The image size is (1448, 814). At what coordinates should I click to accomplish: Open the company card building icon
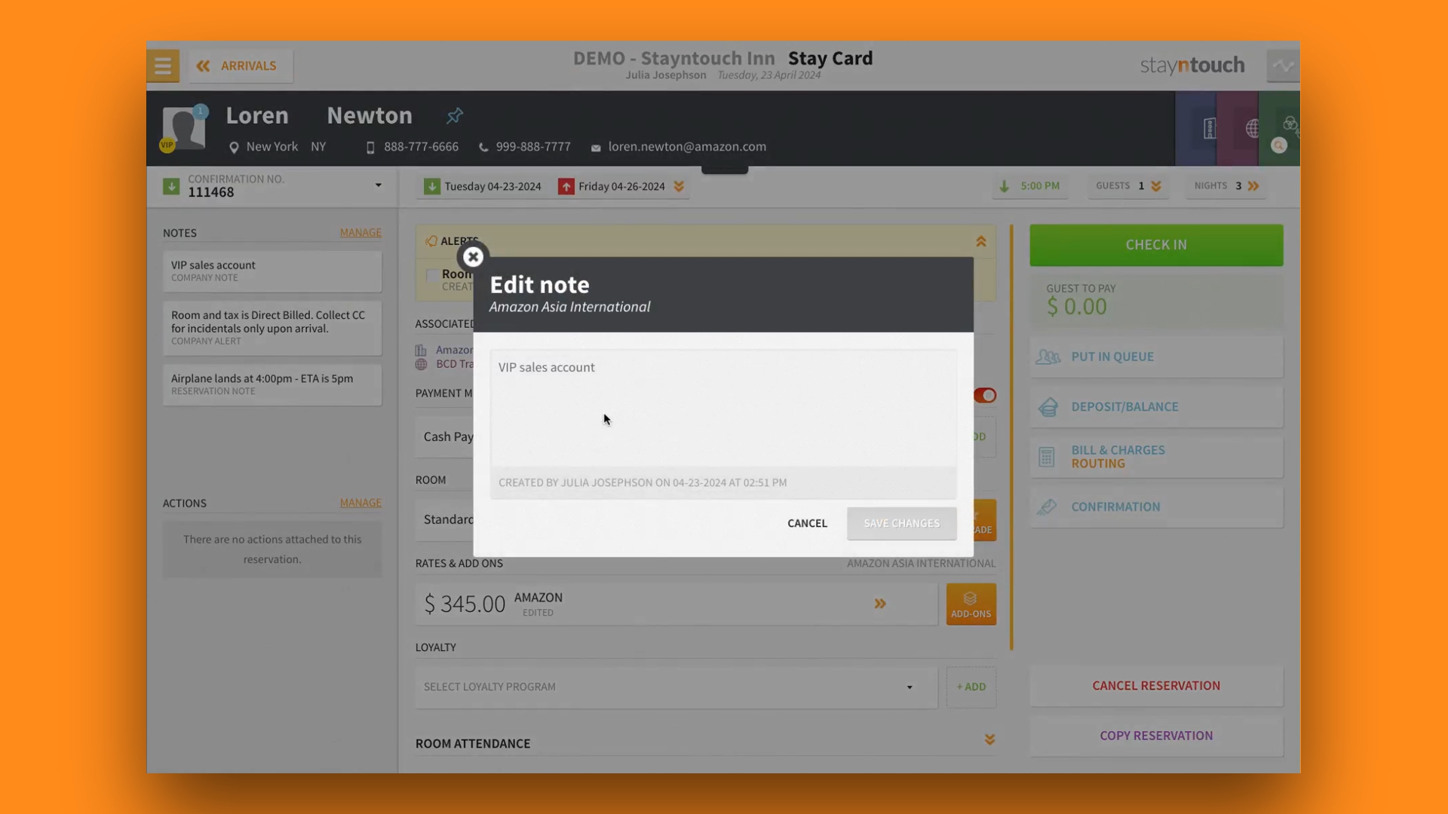(1209, 129)
